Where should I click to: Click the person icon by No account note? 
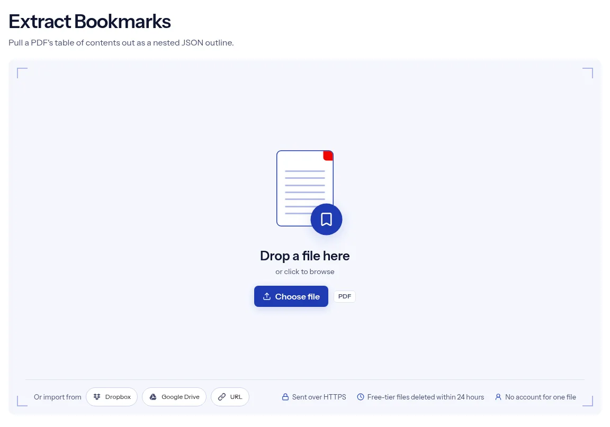coord(498,397)
